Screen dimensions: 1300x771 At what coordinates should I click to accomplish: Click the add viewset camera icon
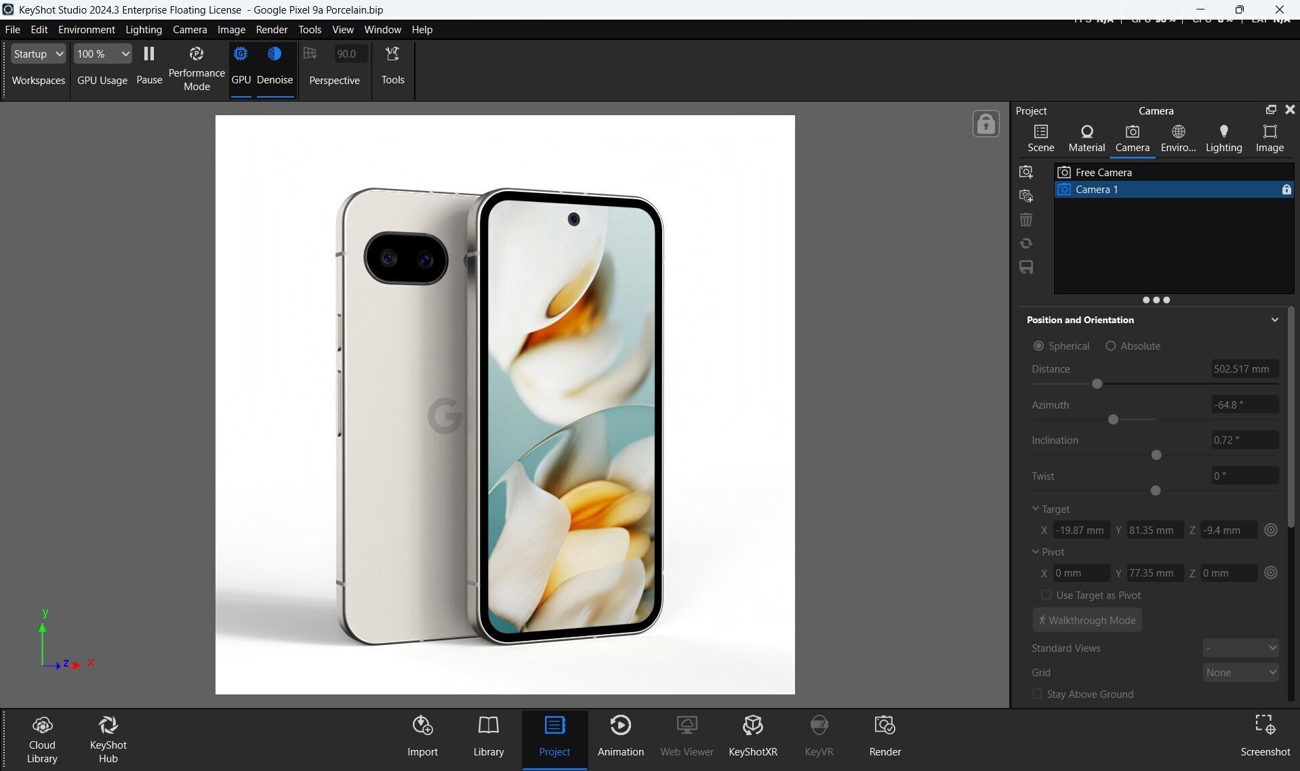(1026, 196)
